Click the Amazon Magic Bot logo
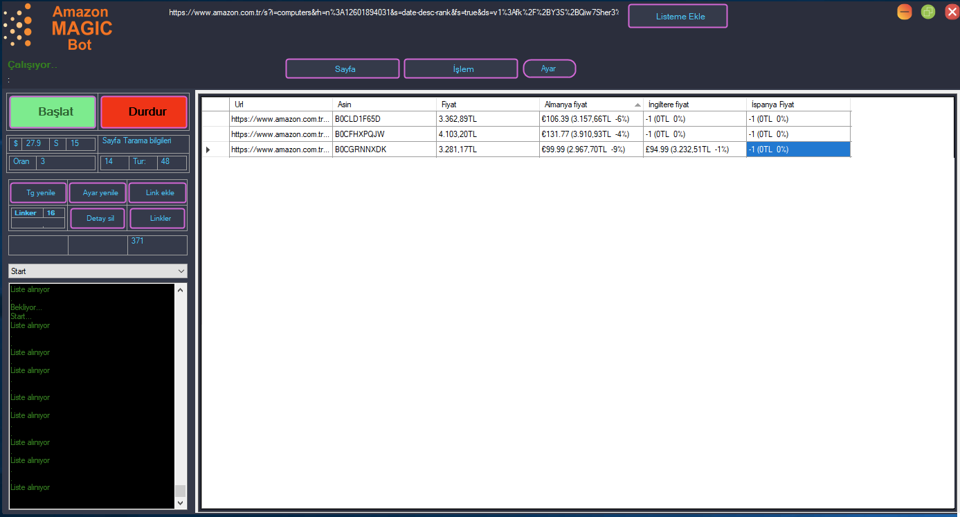 [x=58, y=27]
